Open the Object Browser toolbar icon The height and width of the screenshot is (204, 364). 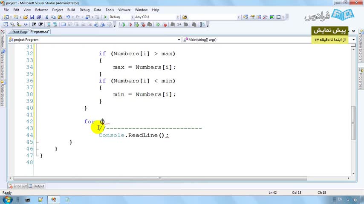259,17
